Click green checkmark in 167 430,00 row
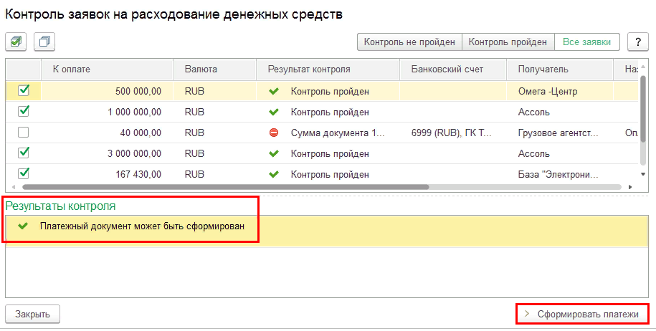 273,174
